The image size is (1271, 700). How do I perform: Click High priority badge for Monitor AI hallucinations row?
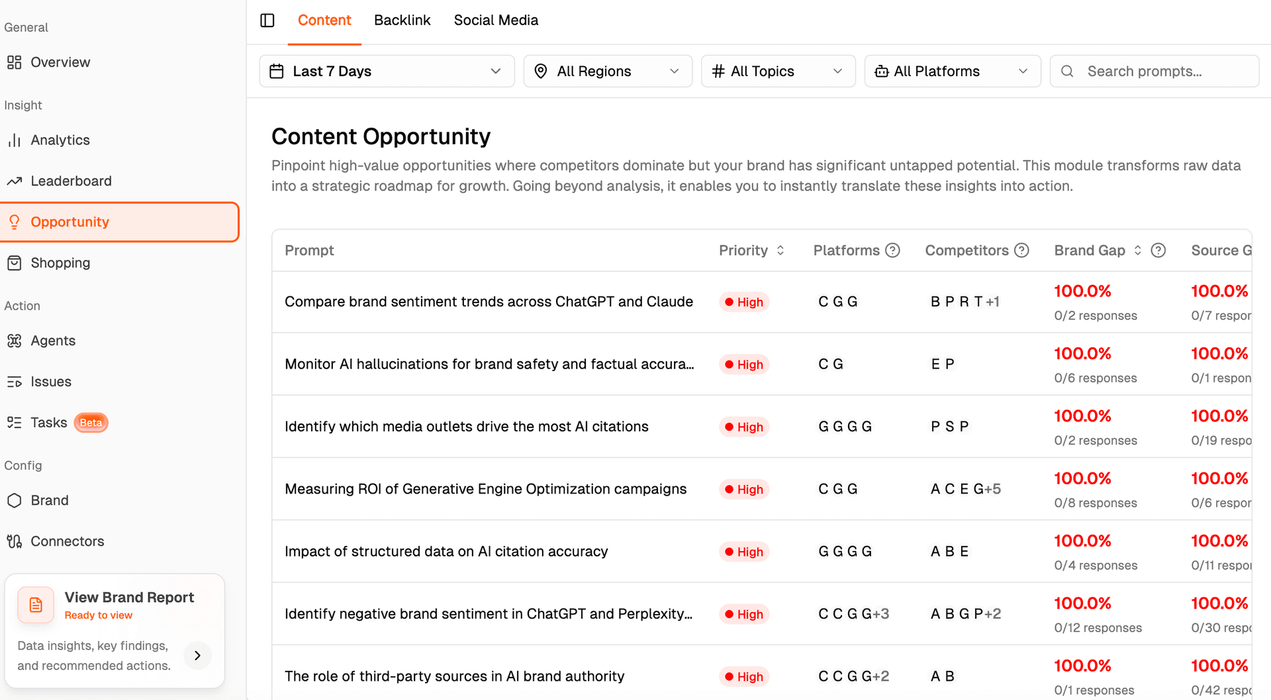pyautogui.click(x=744, y=365)
